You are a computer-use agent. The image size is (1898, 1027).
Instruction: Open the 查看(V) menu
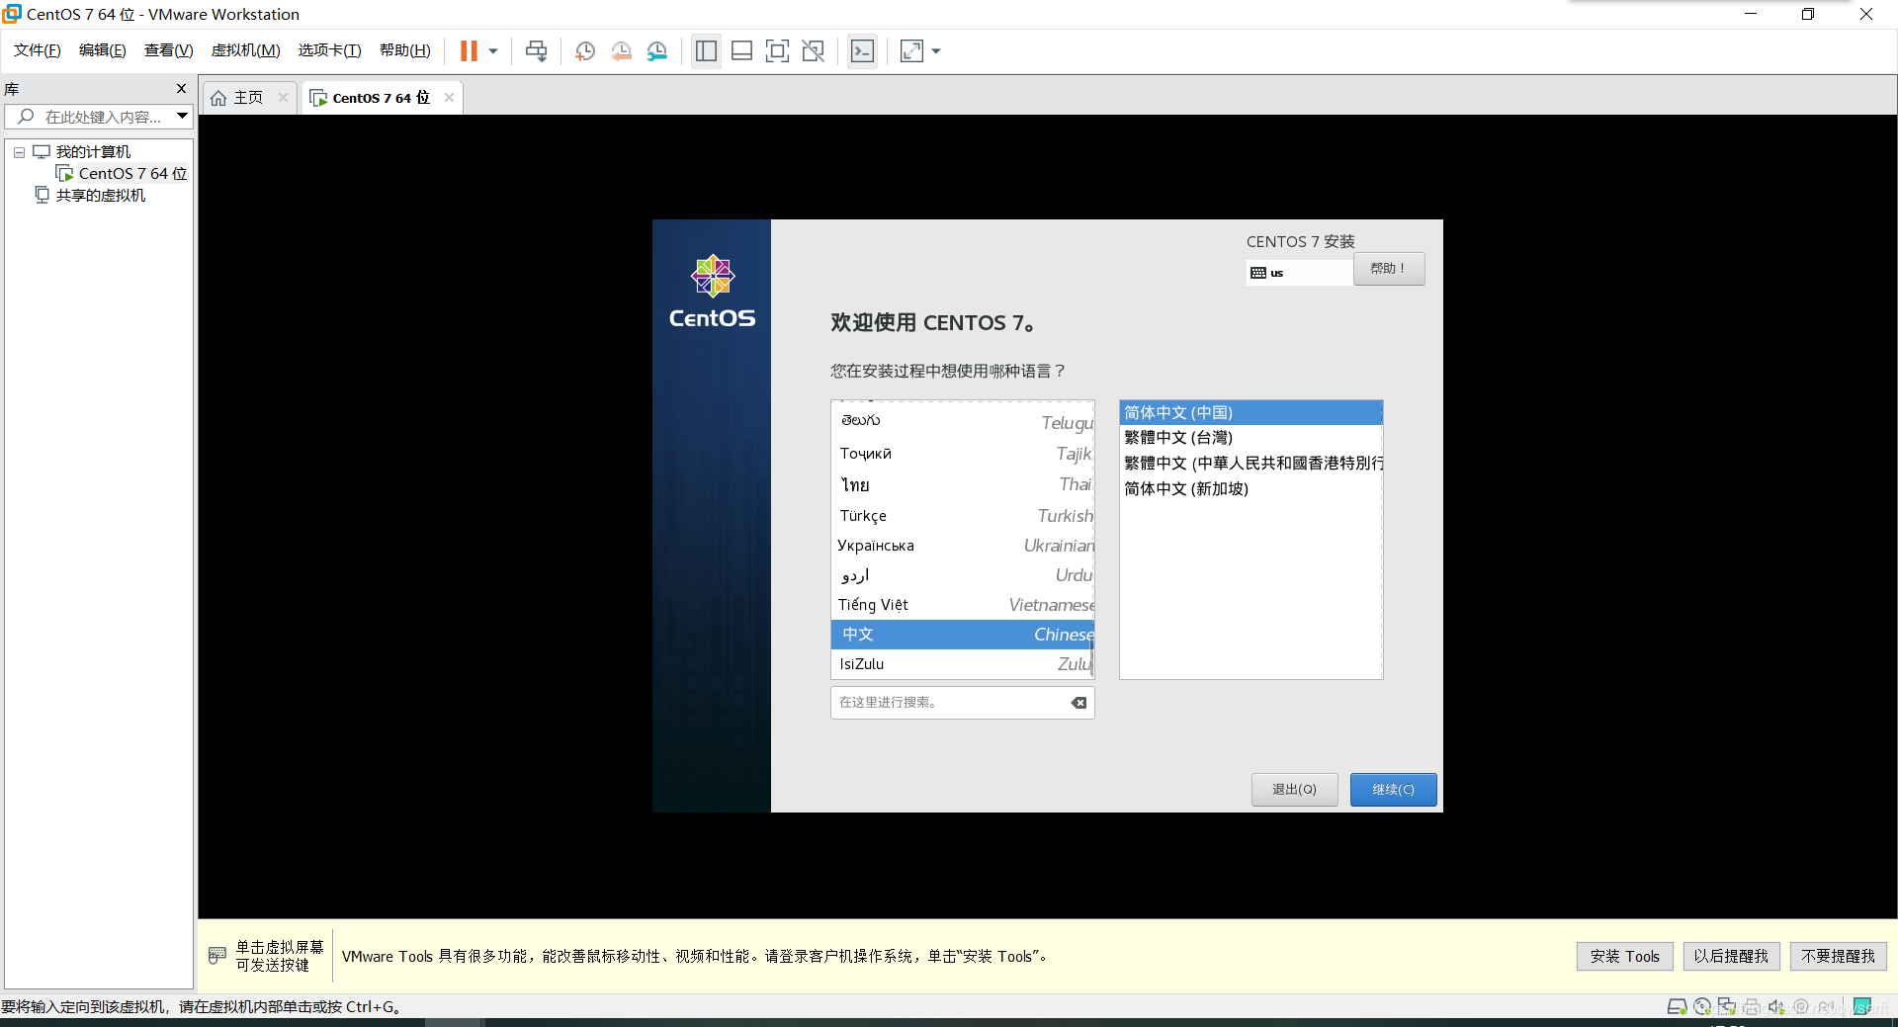(x=168, y=50)
